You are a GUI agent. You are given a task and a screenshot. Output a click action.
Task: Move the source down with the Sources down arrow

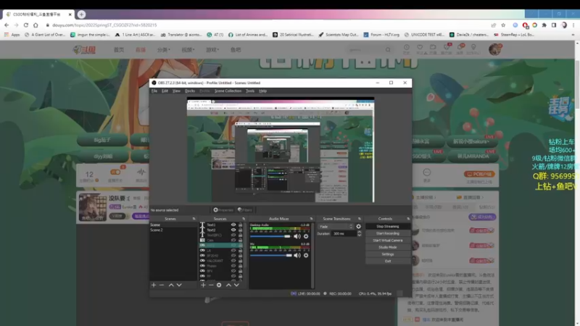pos(236,285)
